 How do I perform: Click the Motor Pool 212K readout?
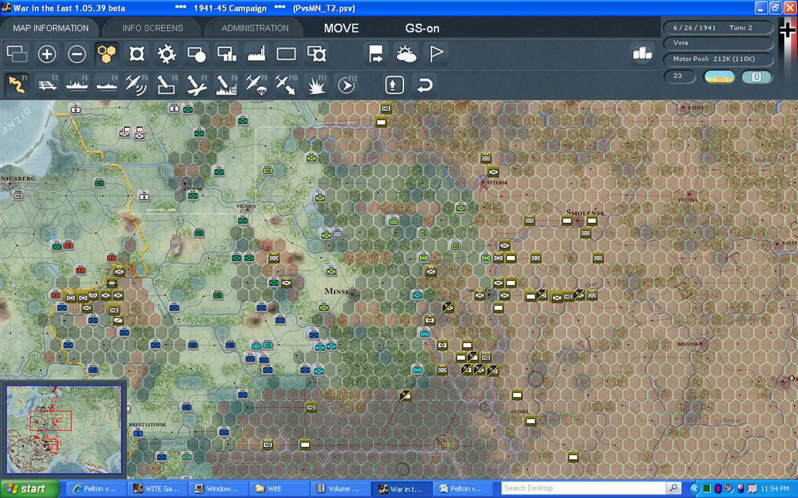click(x=717, y=59)
